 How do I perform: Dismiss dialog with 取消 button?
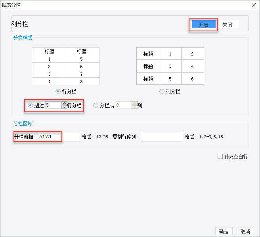coord(245,231)
